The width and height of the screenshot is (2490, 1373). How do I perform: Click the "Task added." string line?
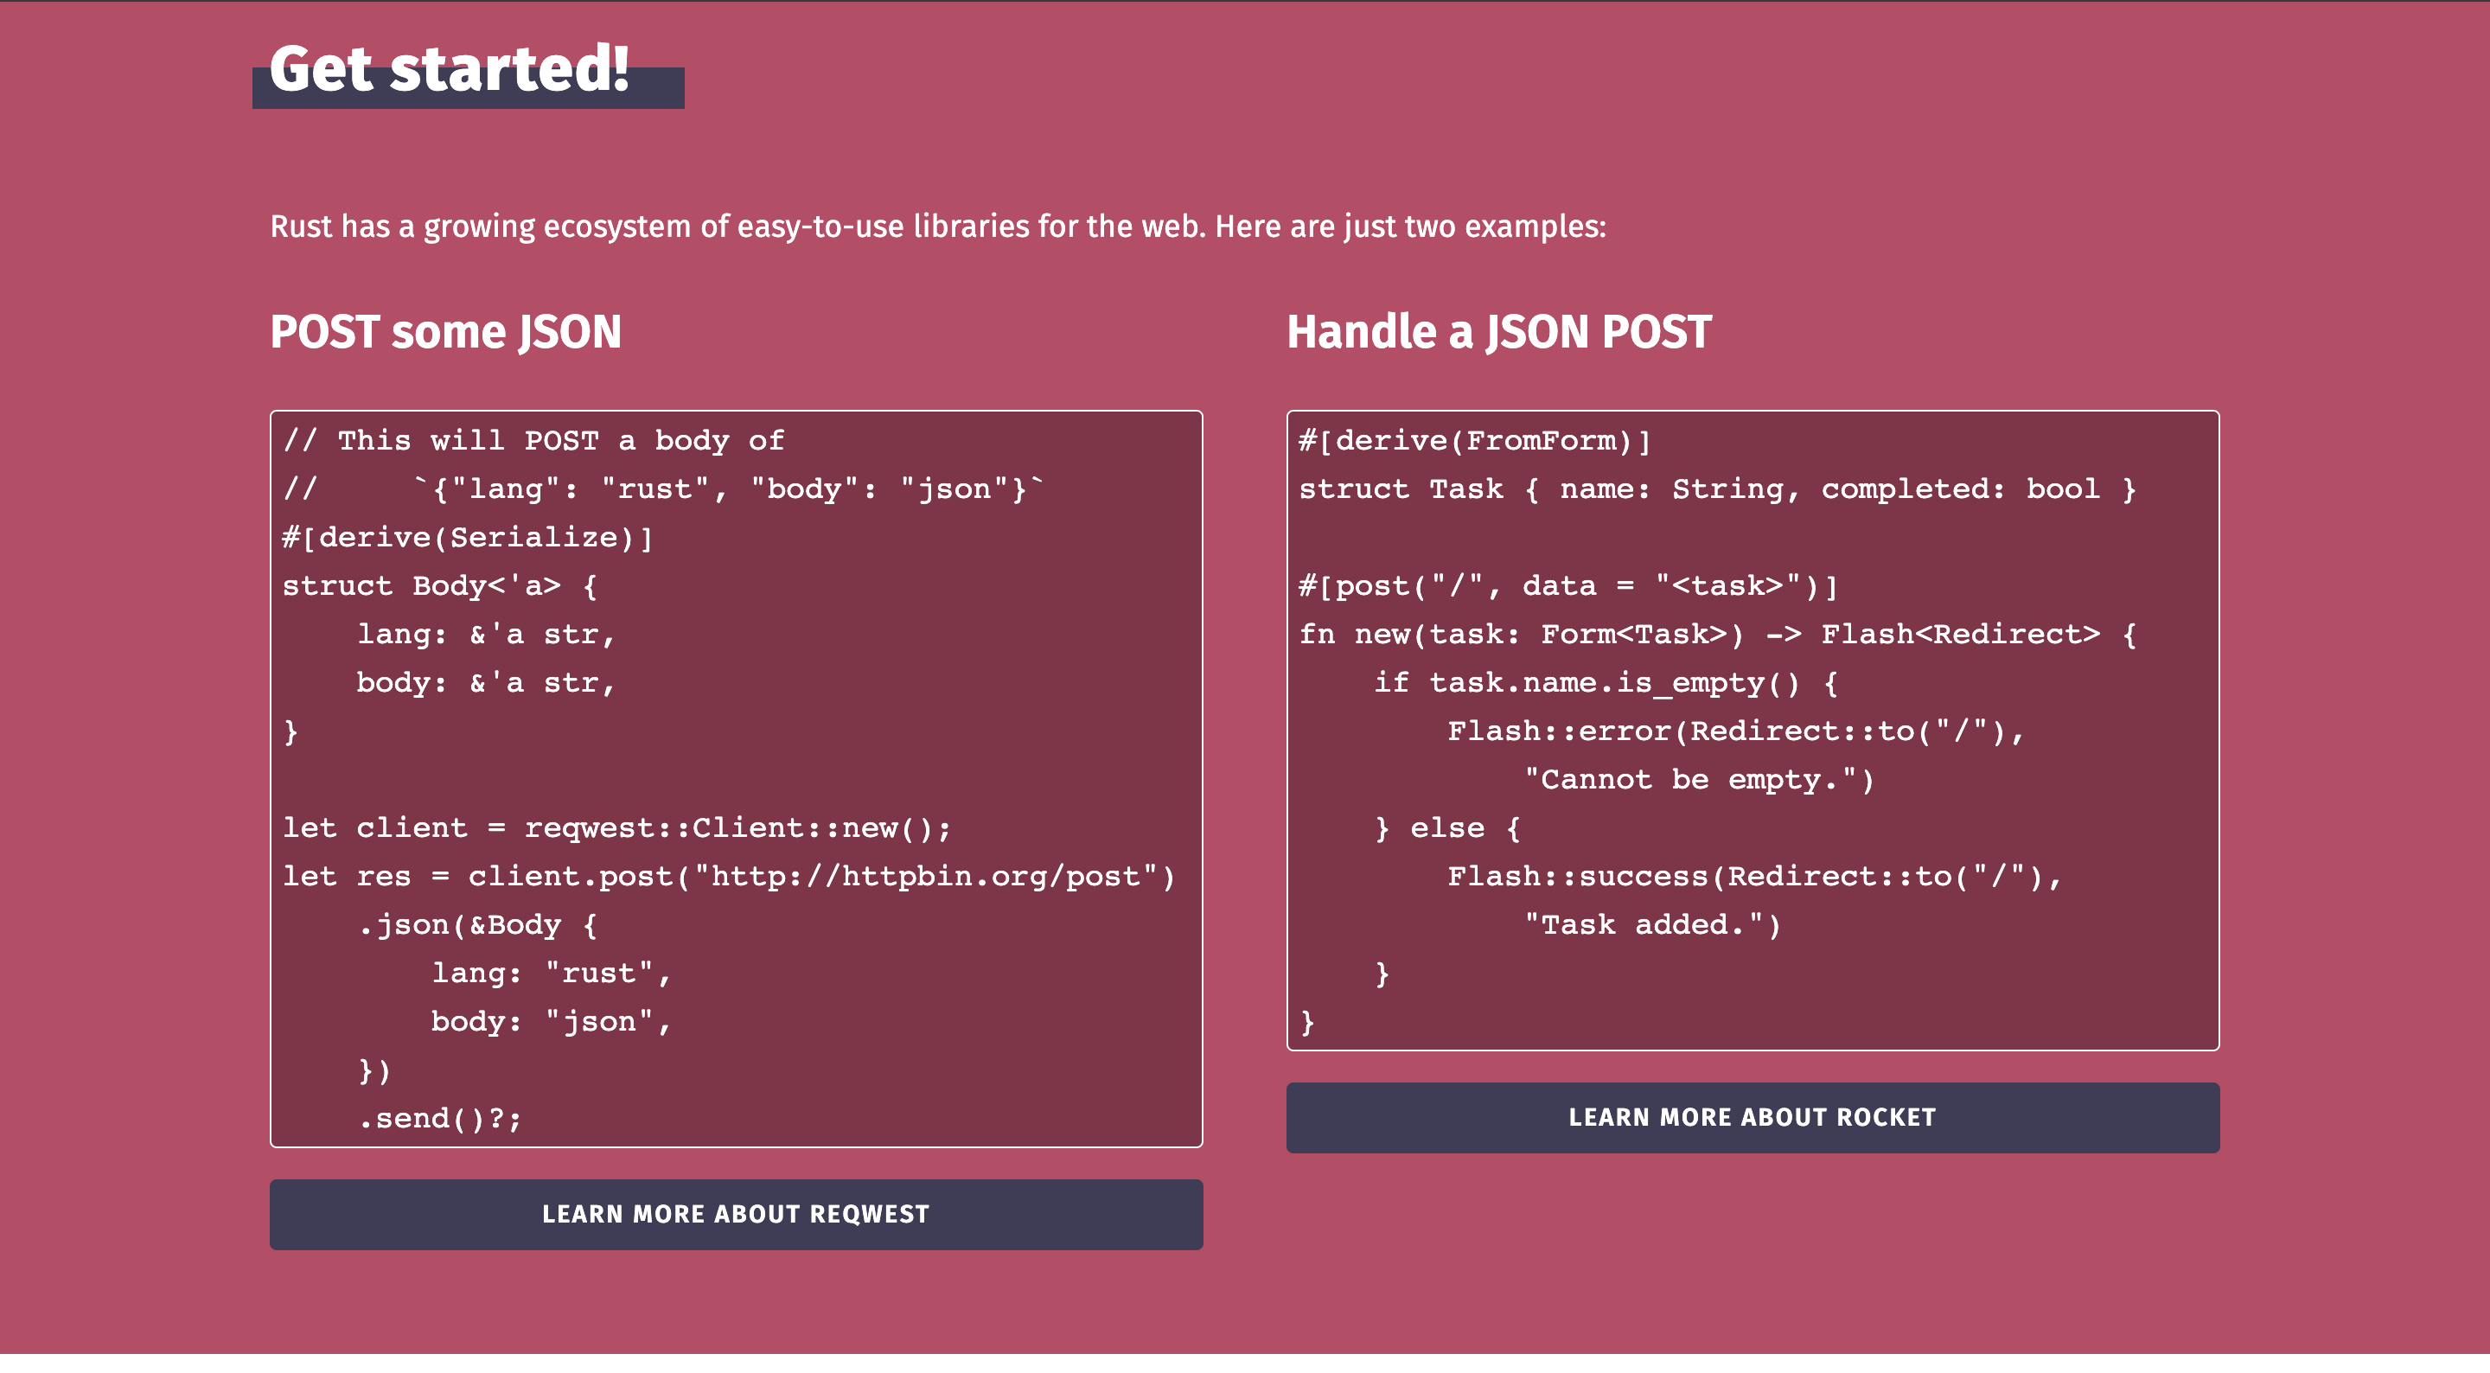coord(1653,925)
